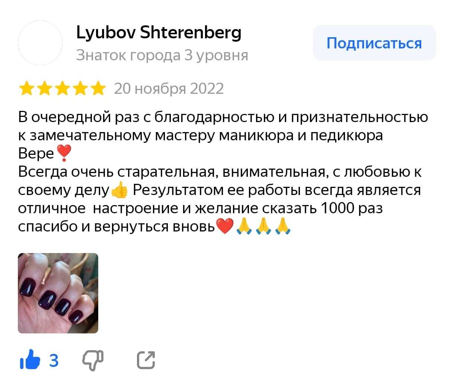Image resolution: width=454 pixels, height=384 pixels.
Task: Open Lyubov Shterenberg's profile name
Action: [159, 33]
